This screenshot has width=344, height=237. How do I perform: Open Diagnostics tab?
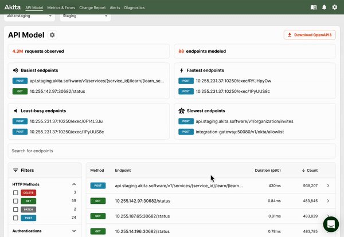[x=134, y=7]
